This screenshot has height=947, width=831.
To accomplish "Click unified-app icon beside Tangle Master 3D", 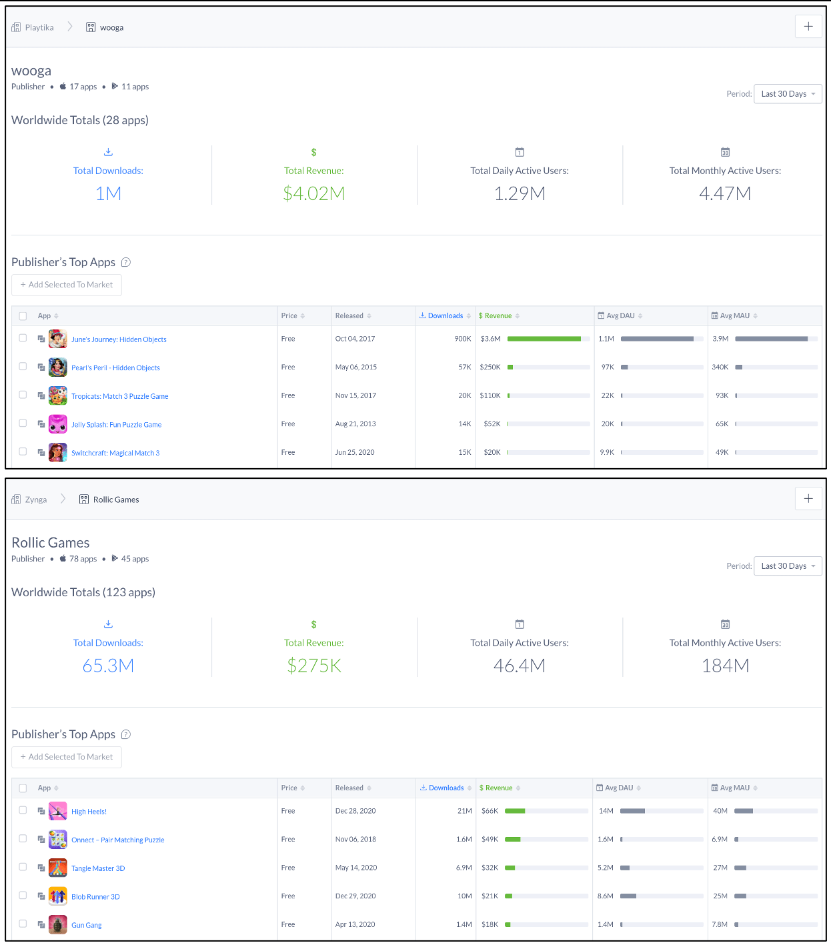I will coord(41,868).
